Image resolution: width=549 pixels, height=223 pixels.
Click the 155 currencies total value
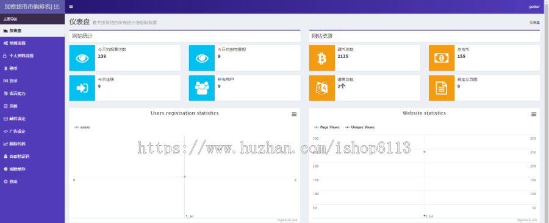[x=462, y=56]
